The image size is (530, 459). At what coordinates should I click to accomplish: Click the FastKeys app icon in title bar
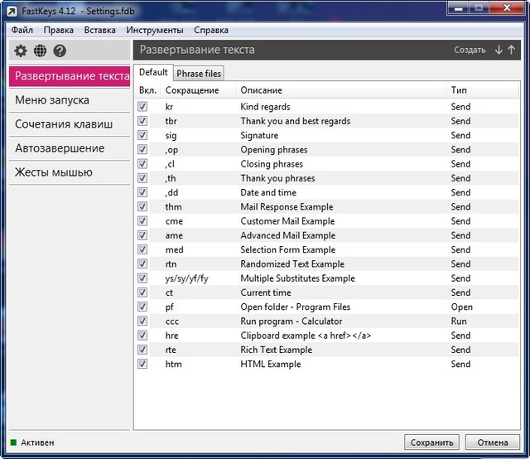click(11, 10)
